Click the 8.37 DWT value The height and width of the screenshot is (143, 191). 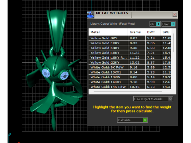(x=151, y=62)
